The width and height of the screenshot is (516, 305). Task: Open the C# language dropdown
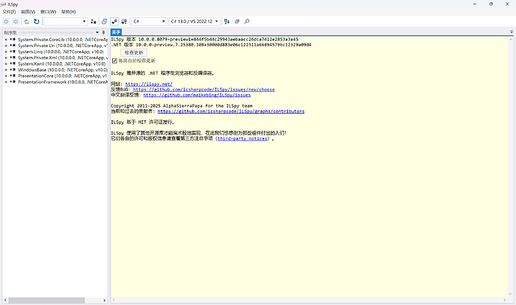click(149, 22)
